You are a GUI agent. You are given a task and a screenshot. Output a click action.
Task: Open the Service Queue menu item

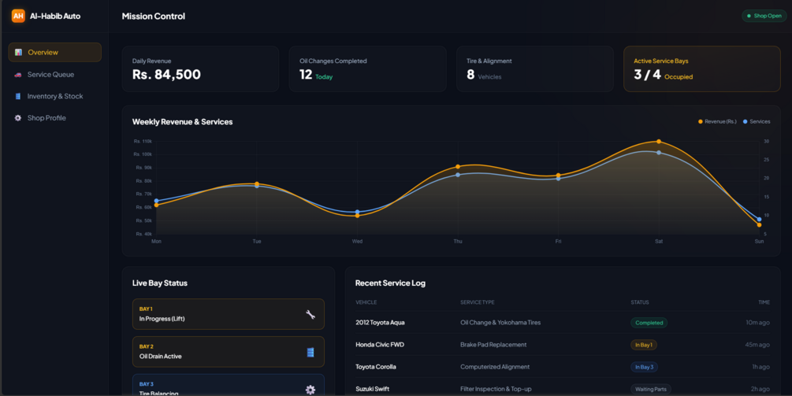[54, 75]
